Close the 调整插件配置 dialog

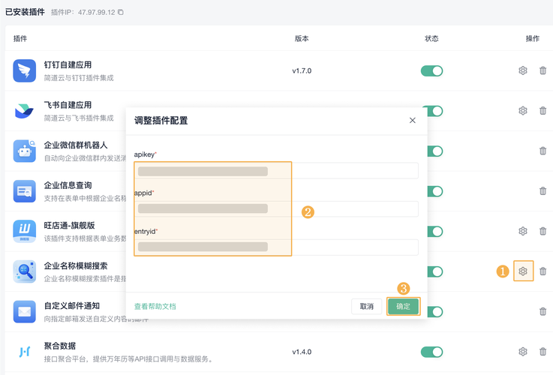[412, 120]
